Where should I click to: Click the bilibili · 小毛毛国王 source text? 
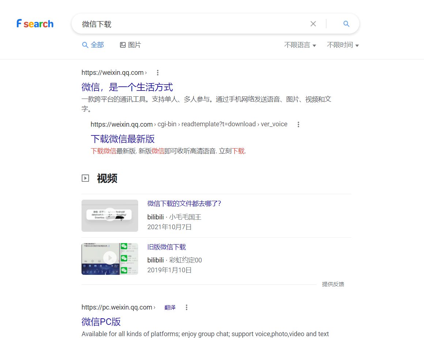[174, 217]
